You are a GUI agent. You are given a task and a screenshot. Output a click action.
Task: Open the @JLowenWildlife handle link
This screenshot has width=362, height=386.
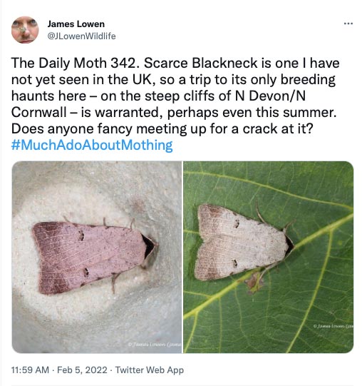click(81, 36)
